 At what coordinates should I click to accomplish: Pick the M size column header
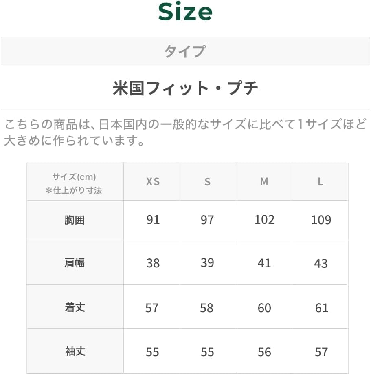pyautogui.click(x=264, y=182)
